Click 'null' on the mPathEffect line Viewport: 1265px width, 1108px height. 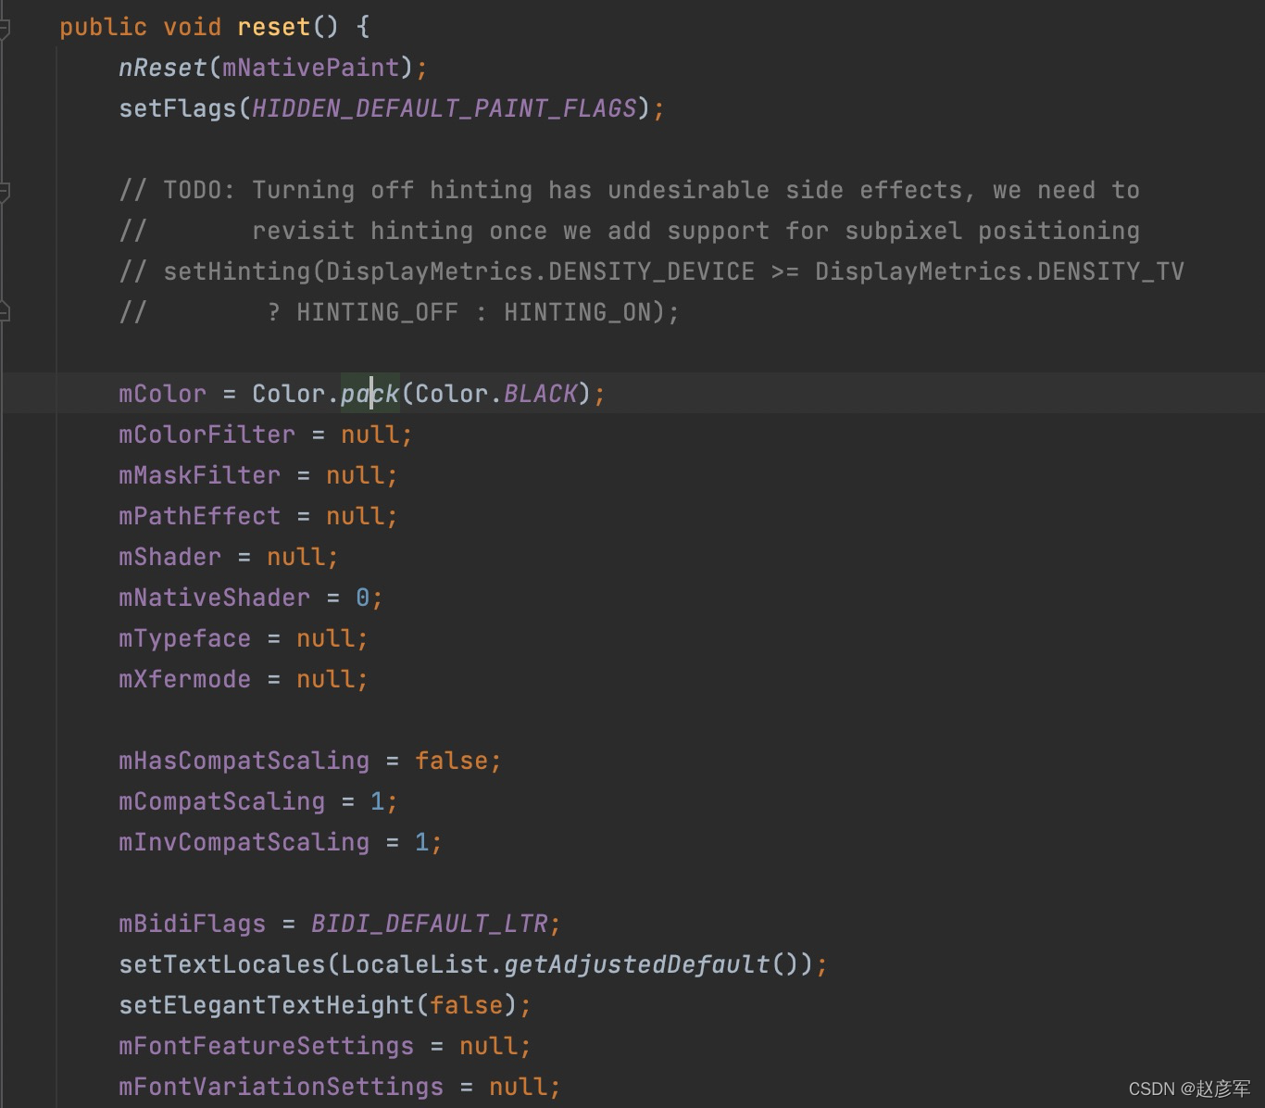(355, 516)
